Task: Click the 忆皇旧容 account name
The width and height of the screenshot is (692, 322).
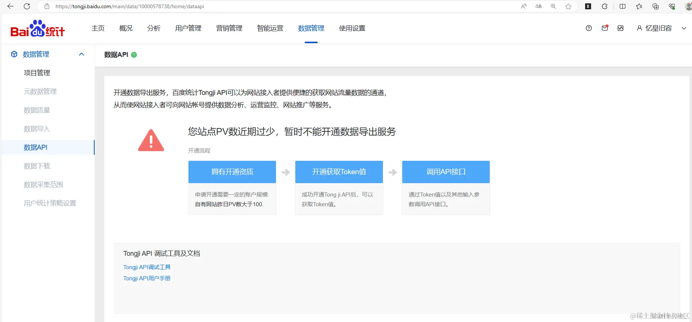Action: coord(658,28)
